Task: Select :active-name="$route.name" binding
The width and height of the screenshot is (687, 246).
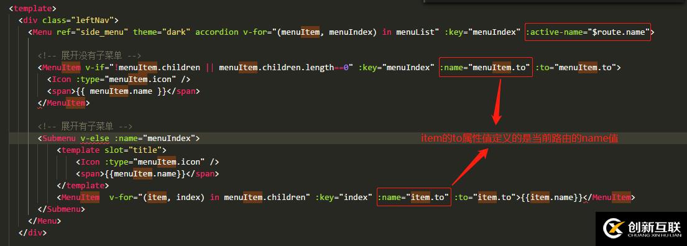Action: tap(588, 32)
